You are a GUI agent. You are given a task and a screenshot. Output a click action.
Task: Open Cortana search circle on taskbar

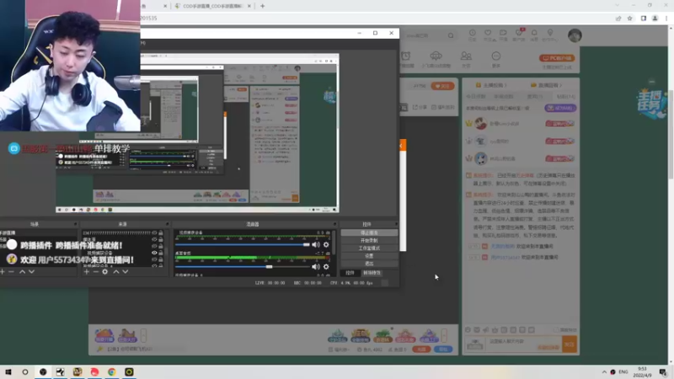(x=25, y=371)
